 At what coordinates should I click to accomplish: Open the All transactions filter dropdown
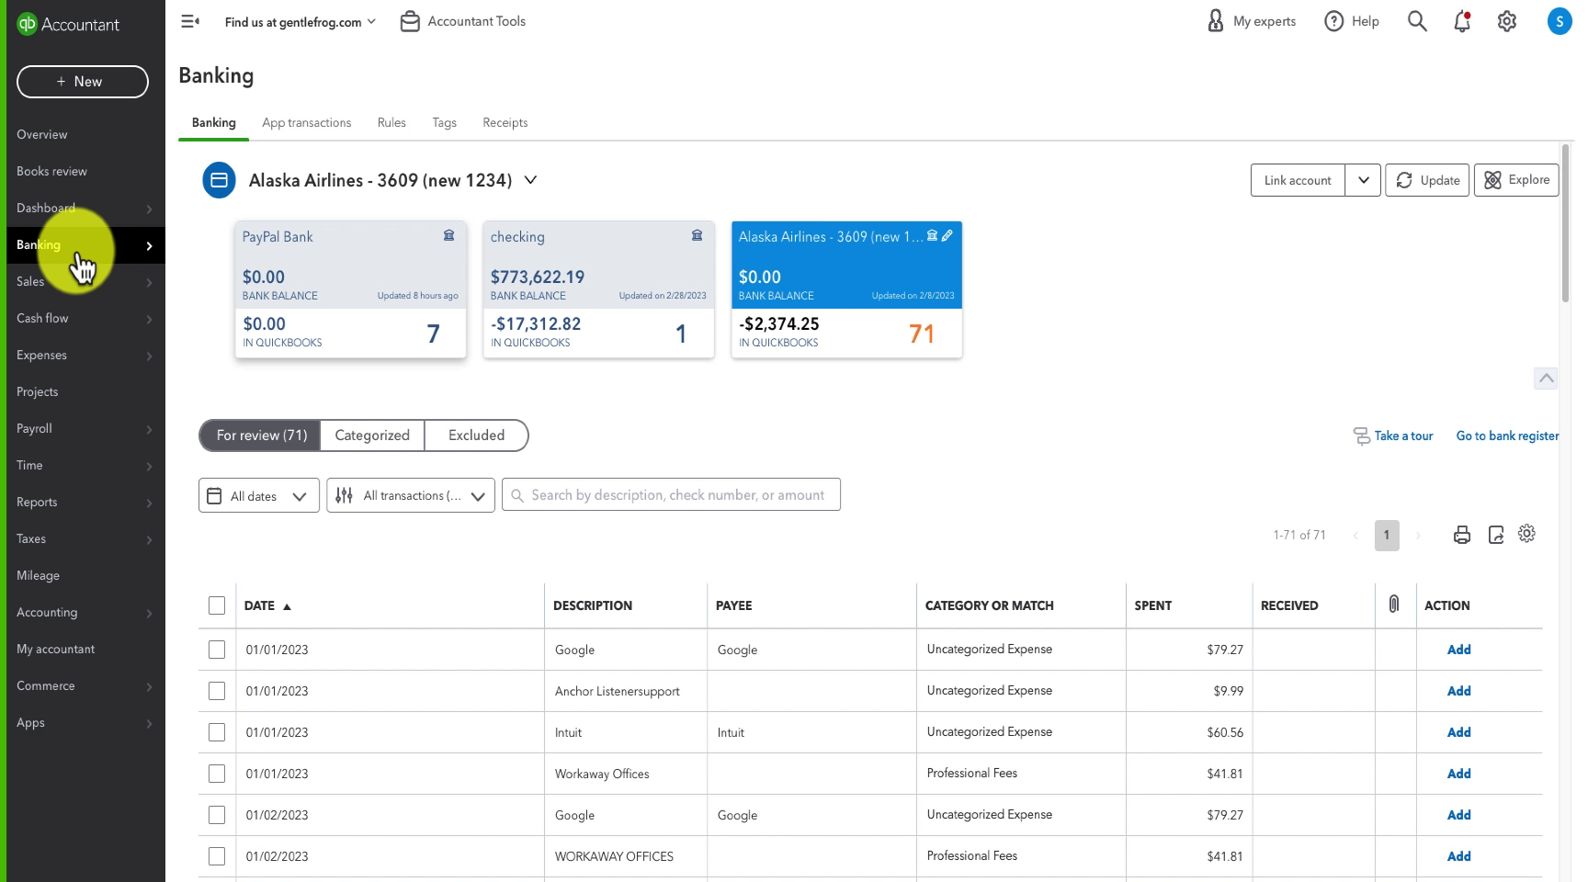pyautogui.click(x=411, y=495)
